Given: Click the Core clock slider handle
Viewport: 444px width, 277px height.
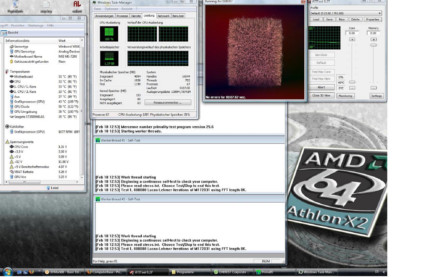Looking at the screenshot, I should click(352, 82).
